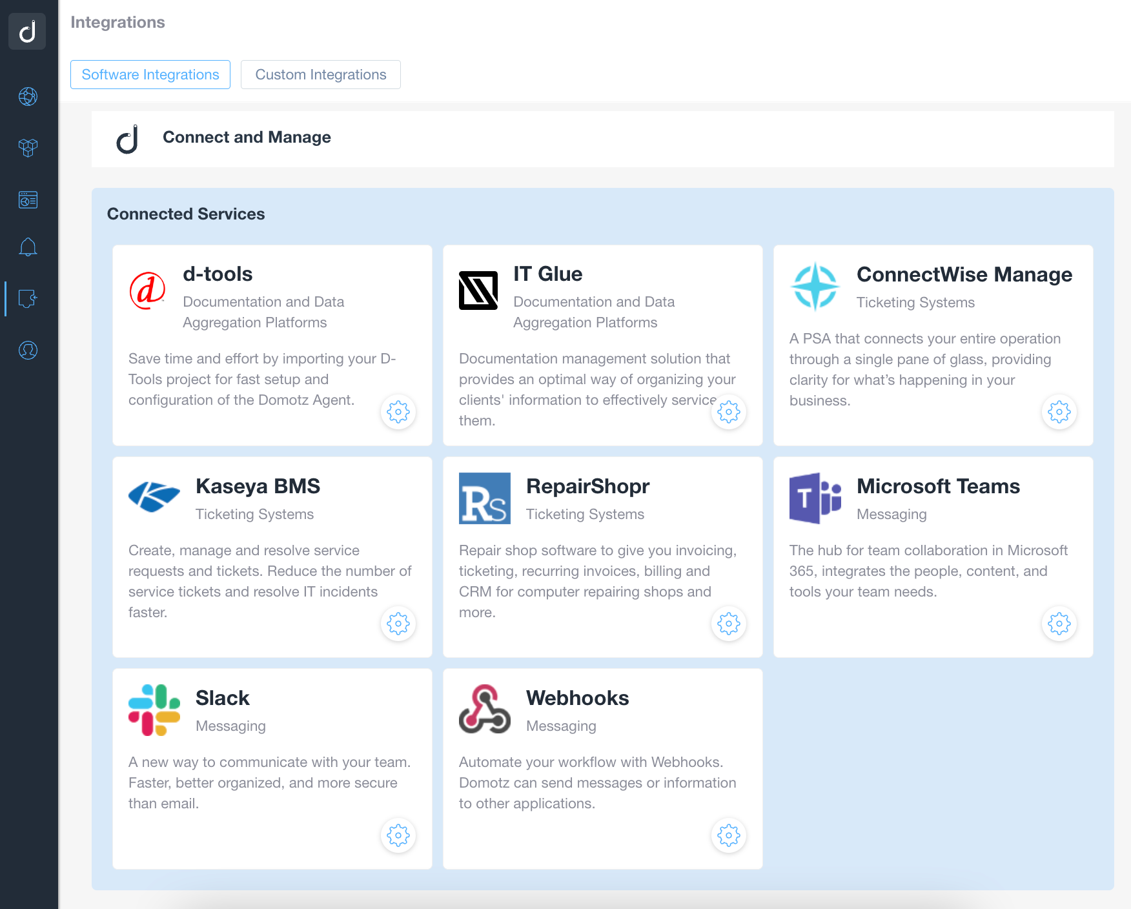This screenshot has height=909, width=1131.
Task: Click the Slack description text
Action: pyautogui.click(x=269, y=782)
